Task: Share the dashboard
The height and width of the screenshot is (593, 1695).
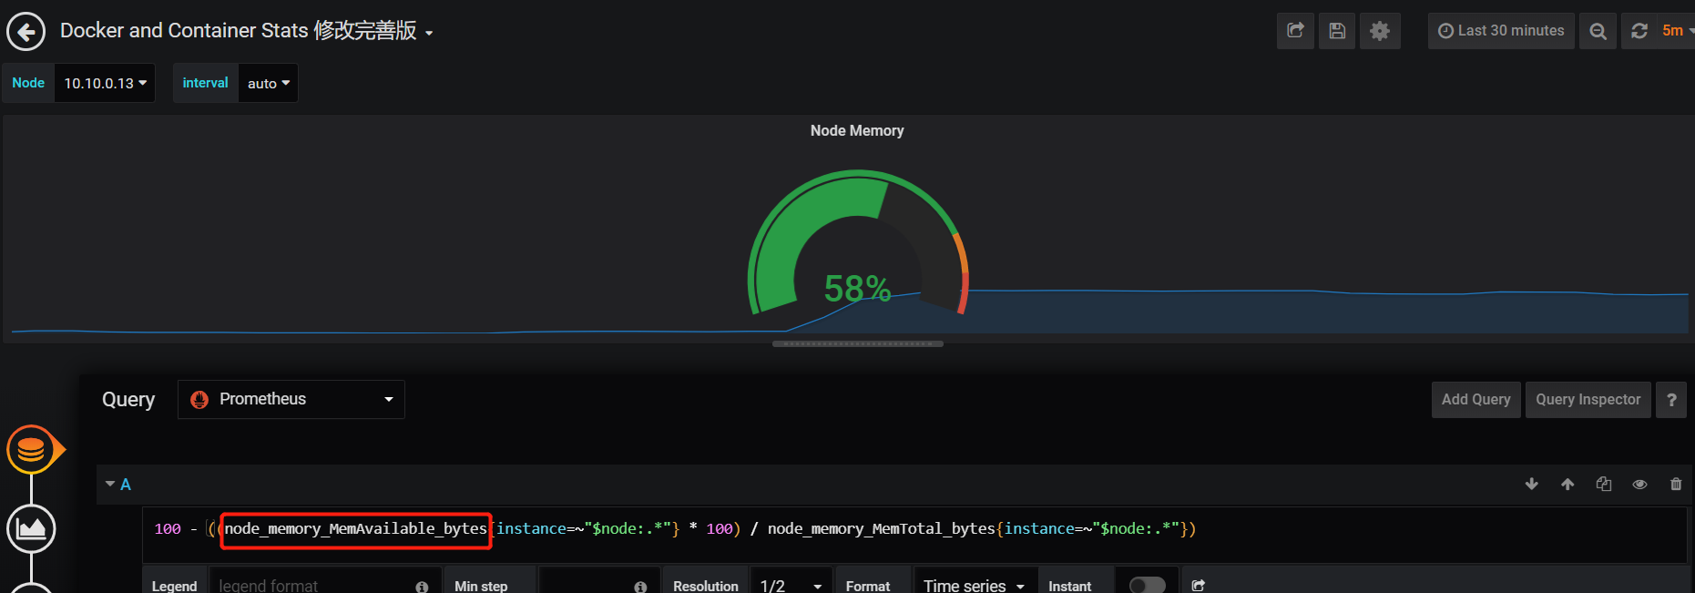Action: coord(1295,31)
